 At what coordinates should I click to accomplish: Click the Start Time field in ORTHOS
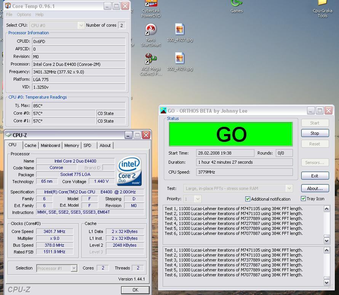(x=225, y=153)
